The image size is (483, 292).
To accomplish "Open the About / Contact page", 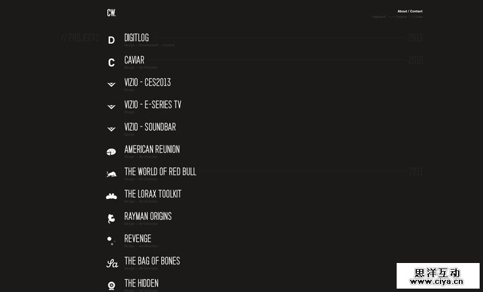I will [x=409, y=11].
